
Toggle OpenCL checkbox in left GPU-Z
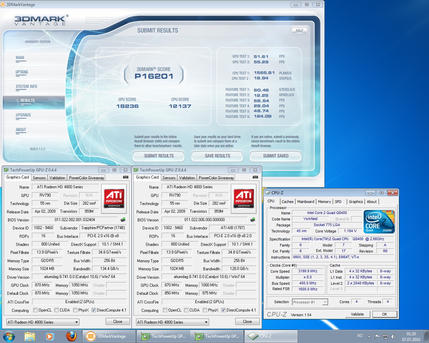click(35, 310)
